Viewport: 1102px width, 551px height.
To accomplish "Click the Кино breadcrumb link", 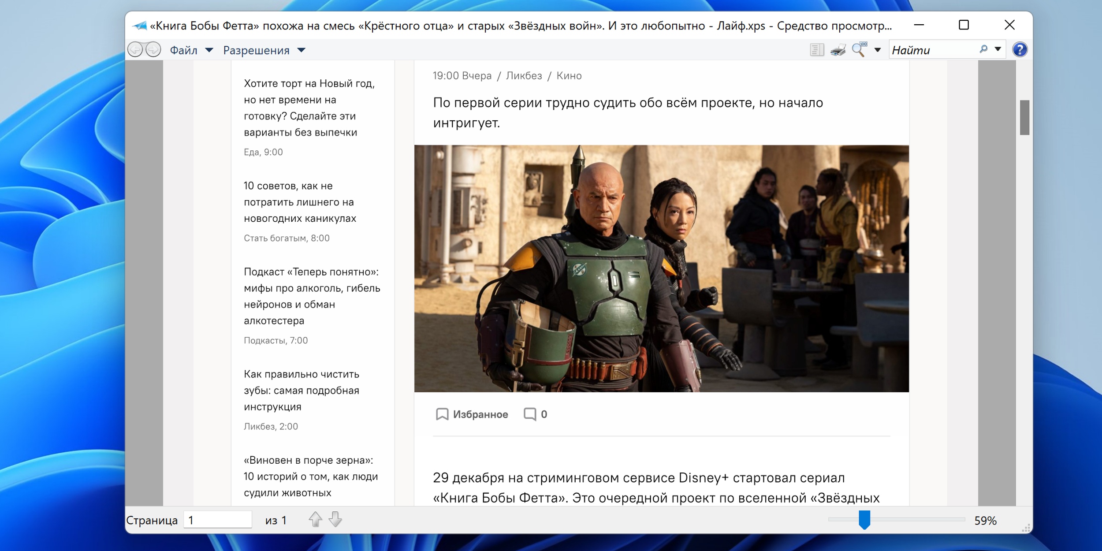I will tap(569, 76).
